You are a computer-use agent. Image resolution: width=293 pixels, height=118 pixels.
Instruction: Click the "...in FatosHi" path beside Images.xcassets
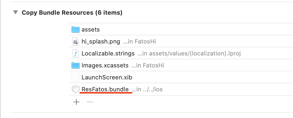148,66
